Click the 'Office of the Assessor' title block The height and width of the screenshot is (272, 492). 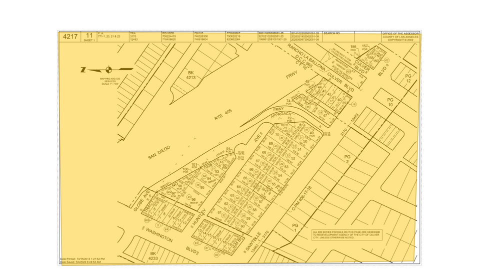(400, 37)
